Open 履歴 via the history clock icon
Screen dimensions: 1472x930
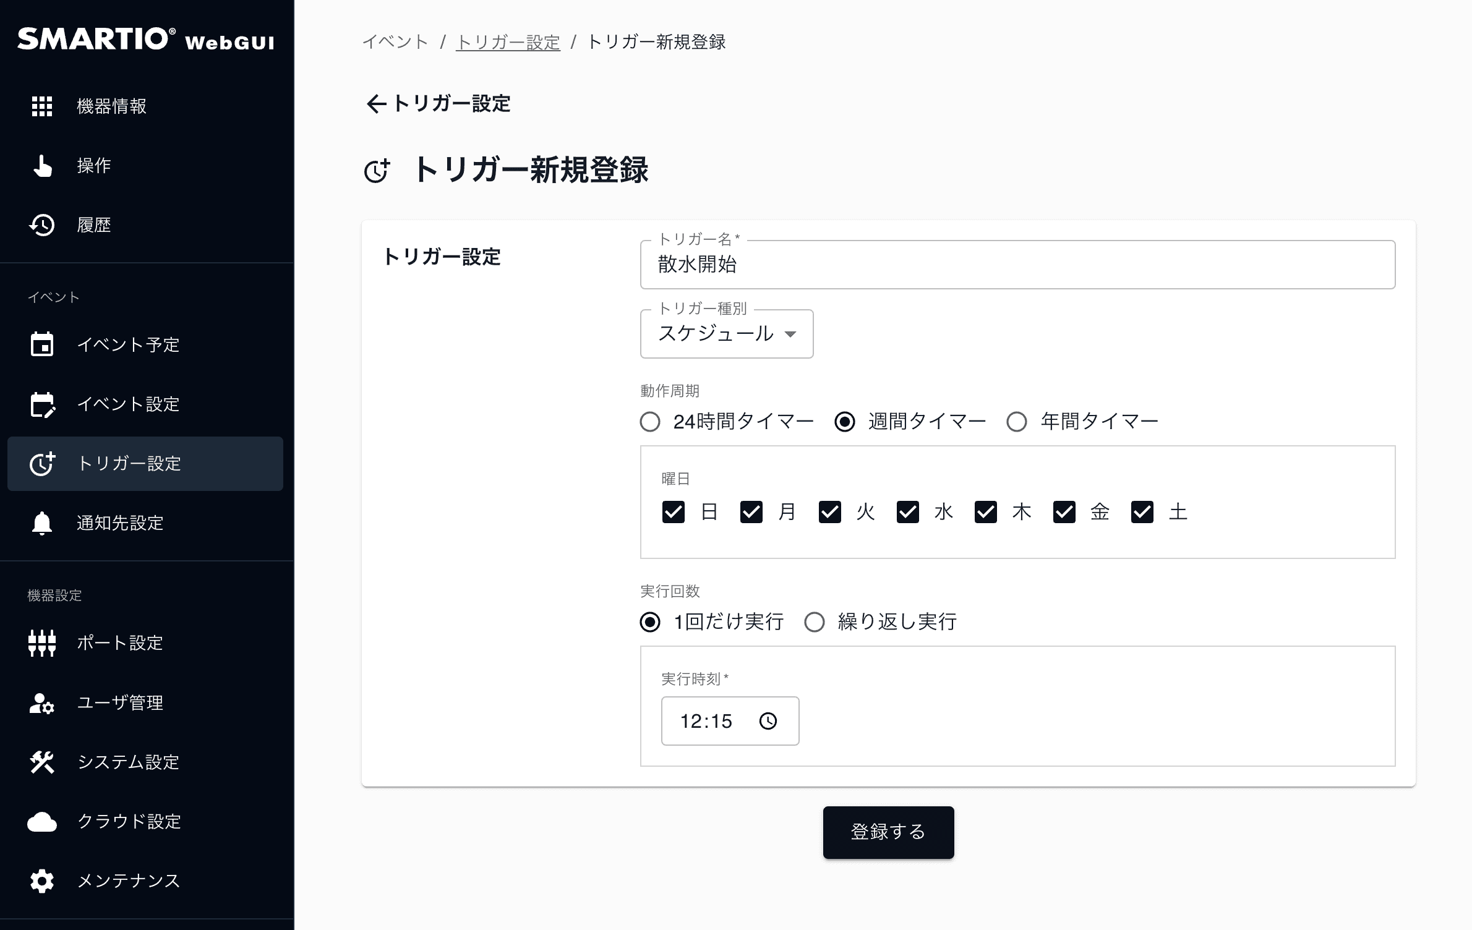42,225
